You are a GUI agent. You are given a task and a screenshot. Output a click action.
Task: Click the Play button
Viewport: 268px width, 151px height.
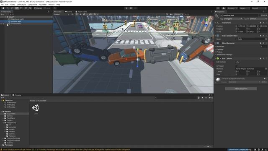pos(126,8)
